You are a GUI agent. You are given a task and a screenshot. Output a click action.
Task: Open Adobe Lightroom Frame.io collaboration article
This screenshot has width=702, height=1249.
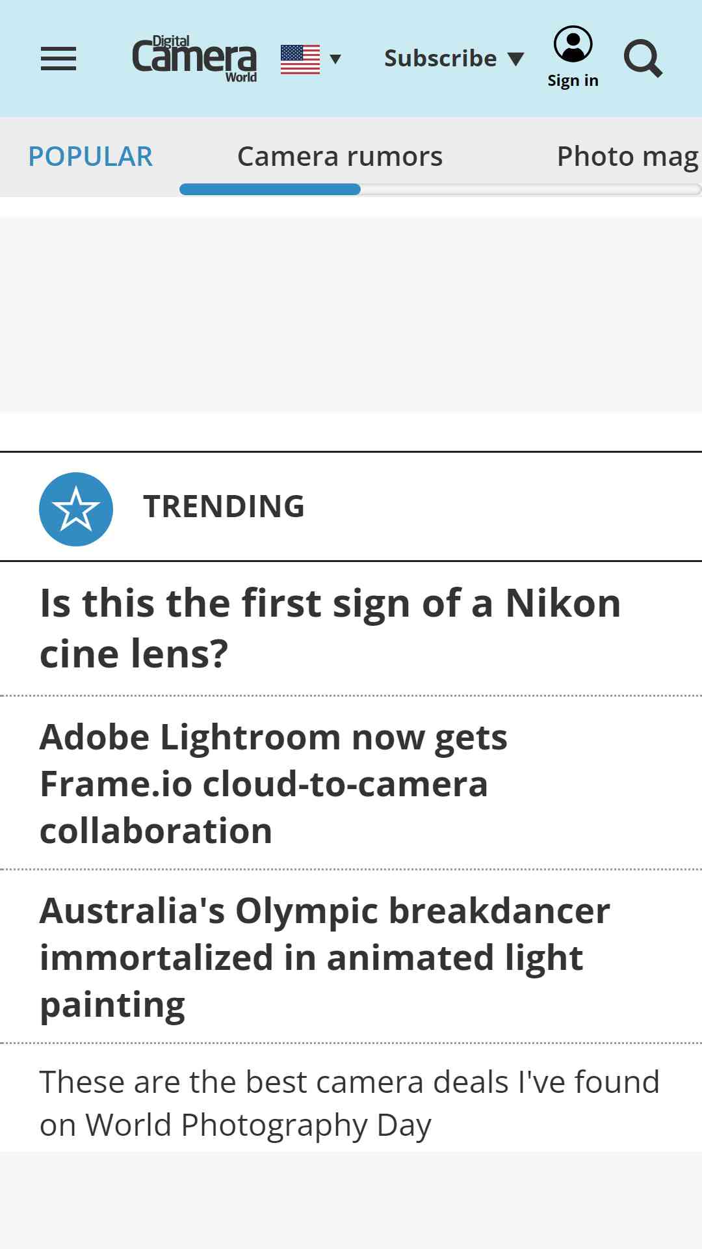274,784
